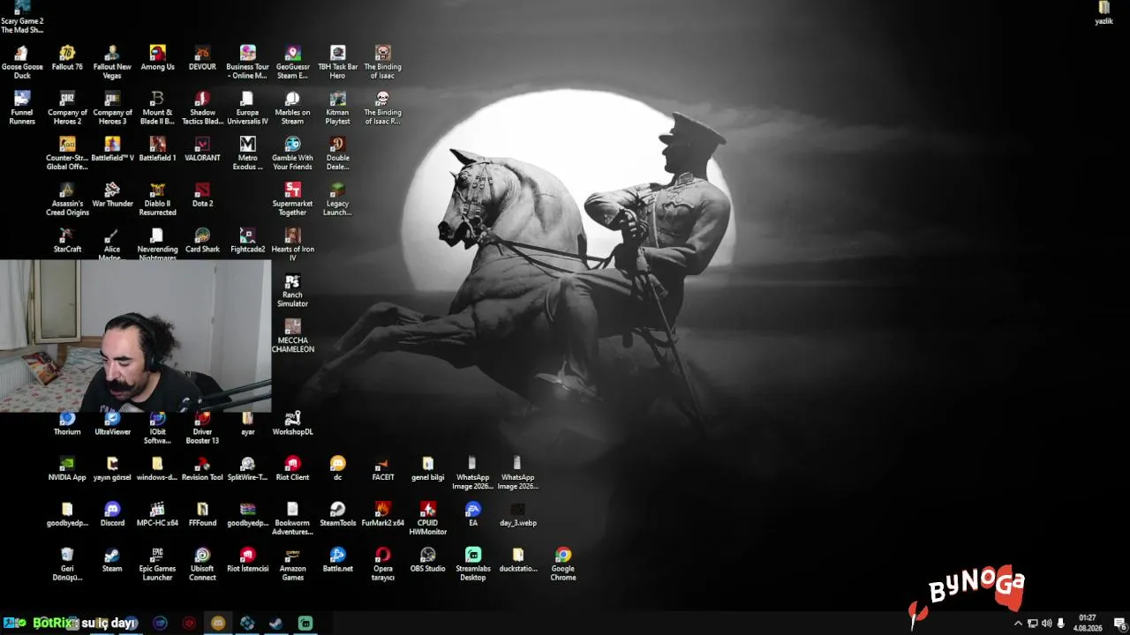This screenshot has width=1130, height=635.
Task: Select the Marbles on Stream shortcut
Action: point(292,108)
